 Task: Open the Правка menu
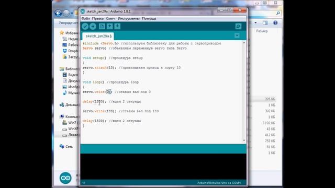[x=98, y=19]
